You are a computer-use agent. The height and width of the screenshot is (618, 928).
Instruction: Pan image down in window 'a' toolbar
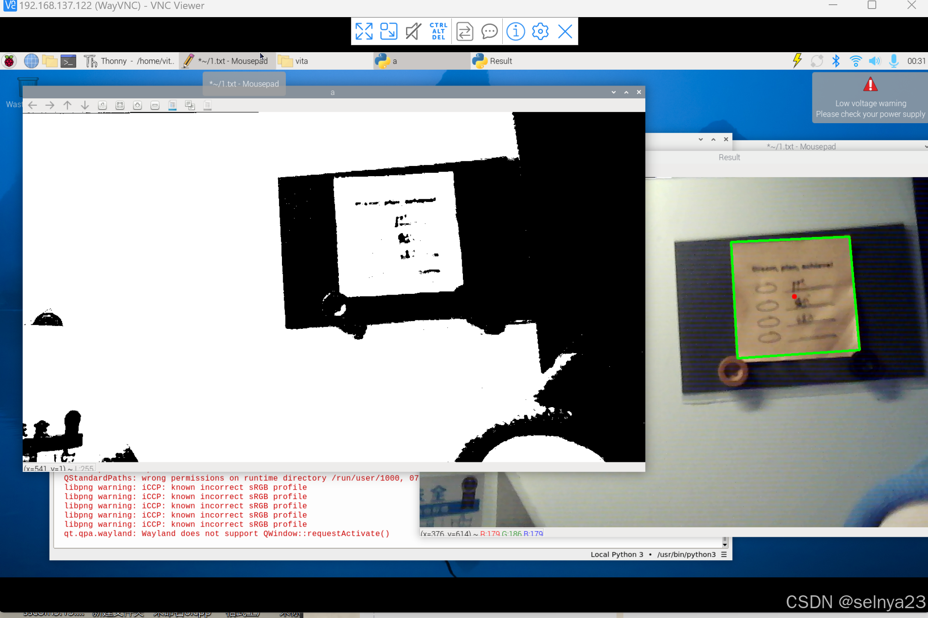coord(85,105)
